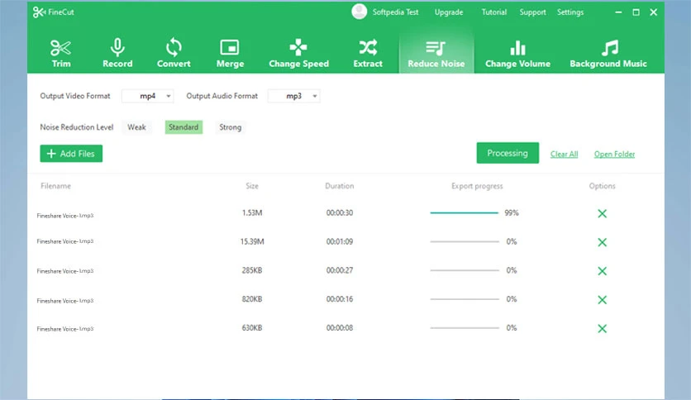Open the Support menu item
The image size is (691, 400).
pos(532,12)
